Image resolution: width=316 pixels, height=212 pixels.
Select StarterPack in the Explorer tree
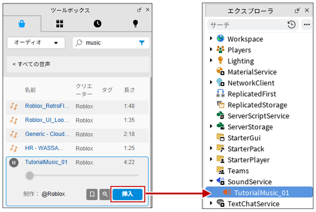(x=246, y=149)
